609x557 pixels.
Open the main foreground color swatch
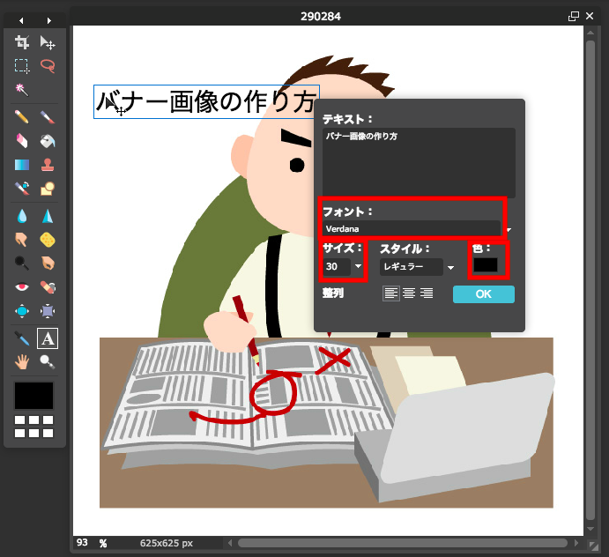(x=33, y=396)
